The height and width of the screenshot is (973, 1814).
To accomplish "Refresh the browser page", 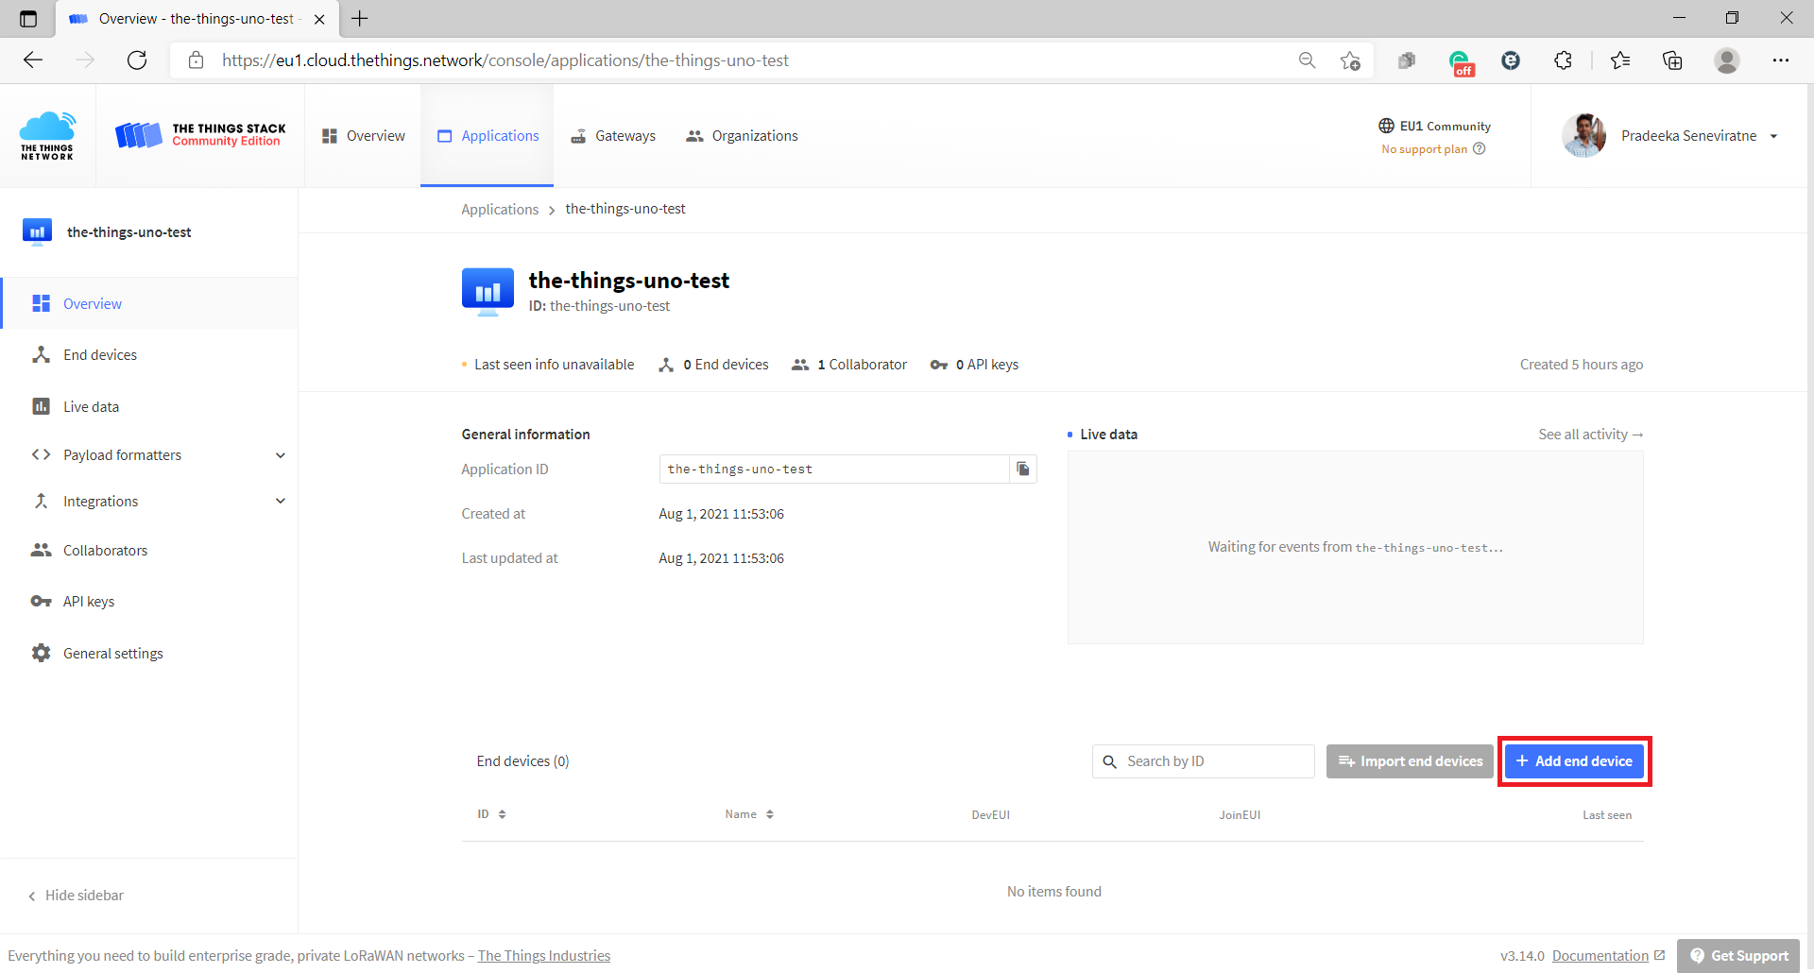I will pyautogui.click(x=137, y=60).
